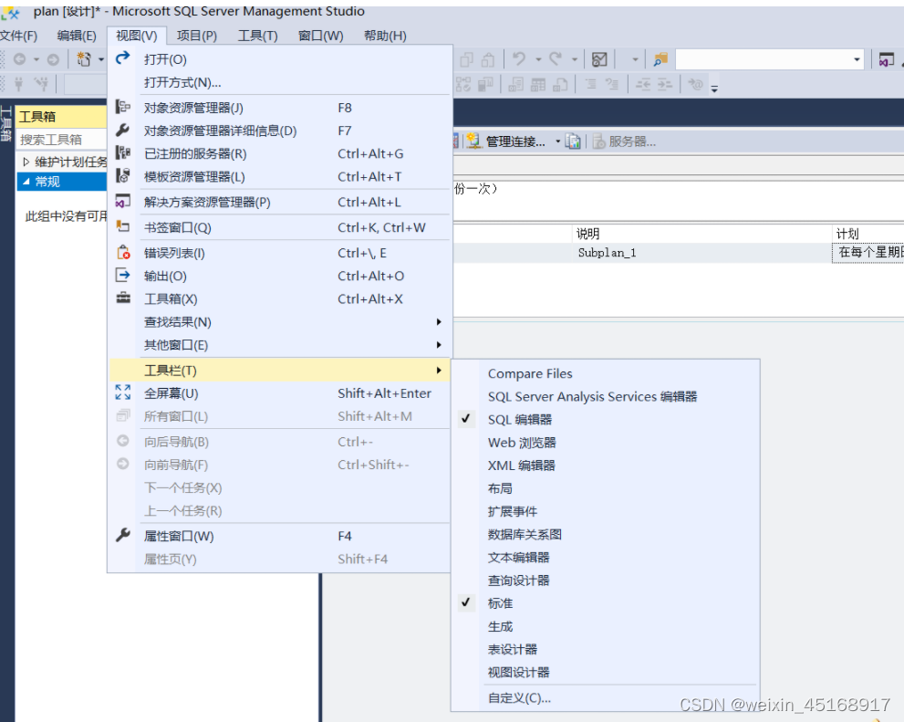Open the 工具(T) menu
The height and width of the screenshot is (722, 904).
pos(258,36)
